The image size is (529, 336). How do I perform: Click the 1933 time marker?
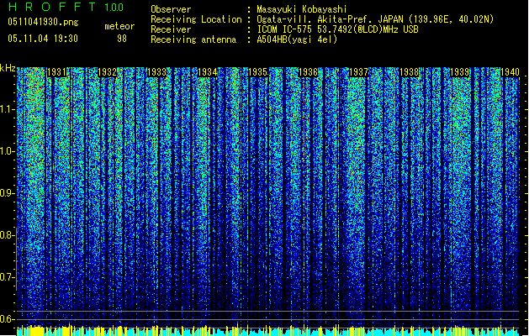(x=157, y=72)
